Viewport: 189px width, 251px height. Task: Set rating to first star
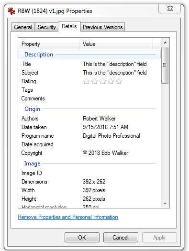[86, 81]
